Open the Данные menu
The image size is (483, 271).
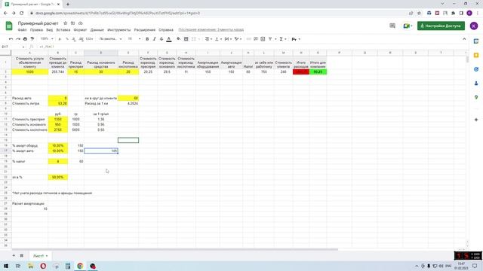point(97,30)
